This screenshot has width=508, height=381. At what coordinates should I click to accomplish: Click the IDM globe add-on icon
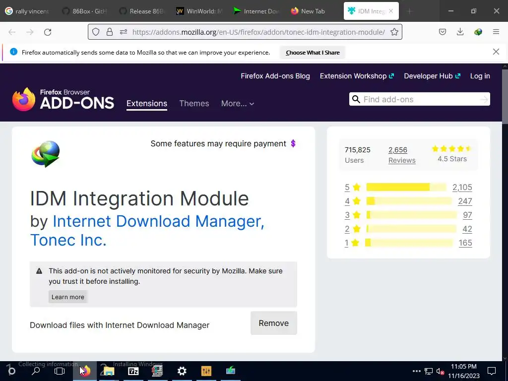tap(46, 154)
